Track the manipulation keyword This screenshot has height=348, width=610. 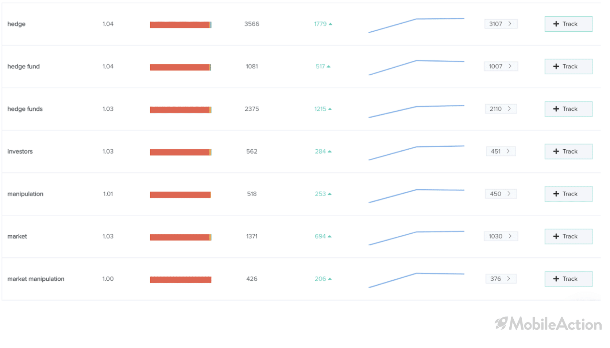pyautogui.click(x=568, y=194)
